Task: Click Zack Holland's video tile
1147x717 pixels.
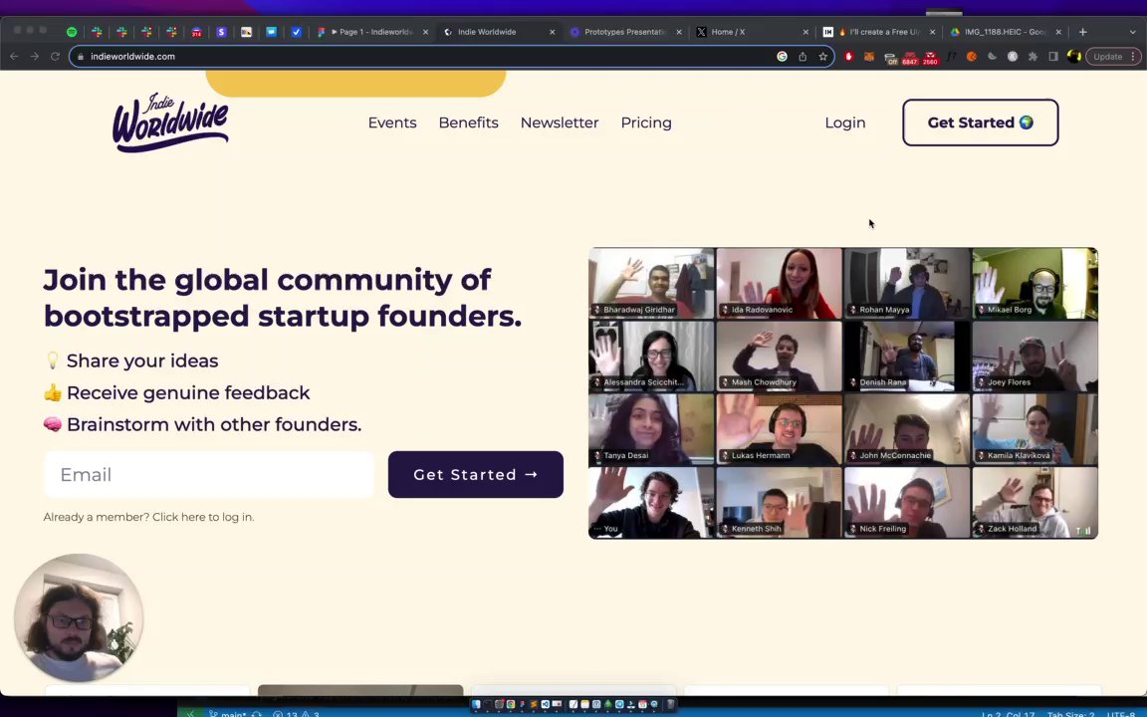Action: coord(1034,503)
